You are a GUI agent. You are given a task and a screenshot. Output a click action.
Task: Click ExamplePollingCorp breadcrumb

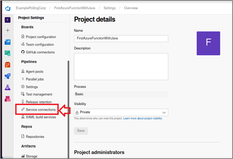point(31,8)
